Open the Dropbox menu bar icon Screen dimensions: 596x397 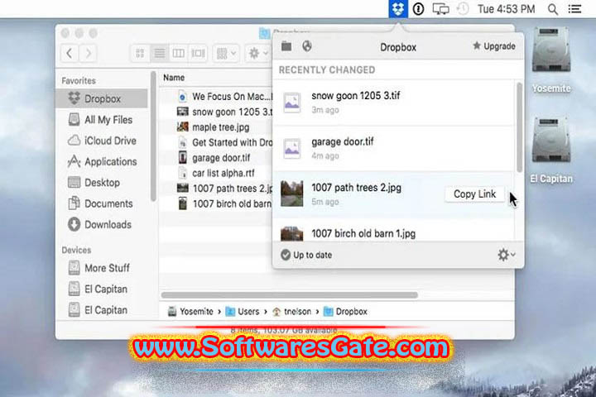(398, 9)
